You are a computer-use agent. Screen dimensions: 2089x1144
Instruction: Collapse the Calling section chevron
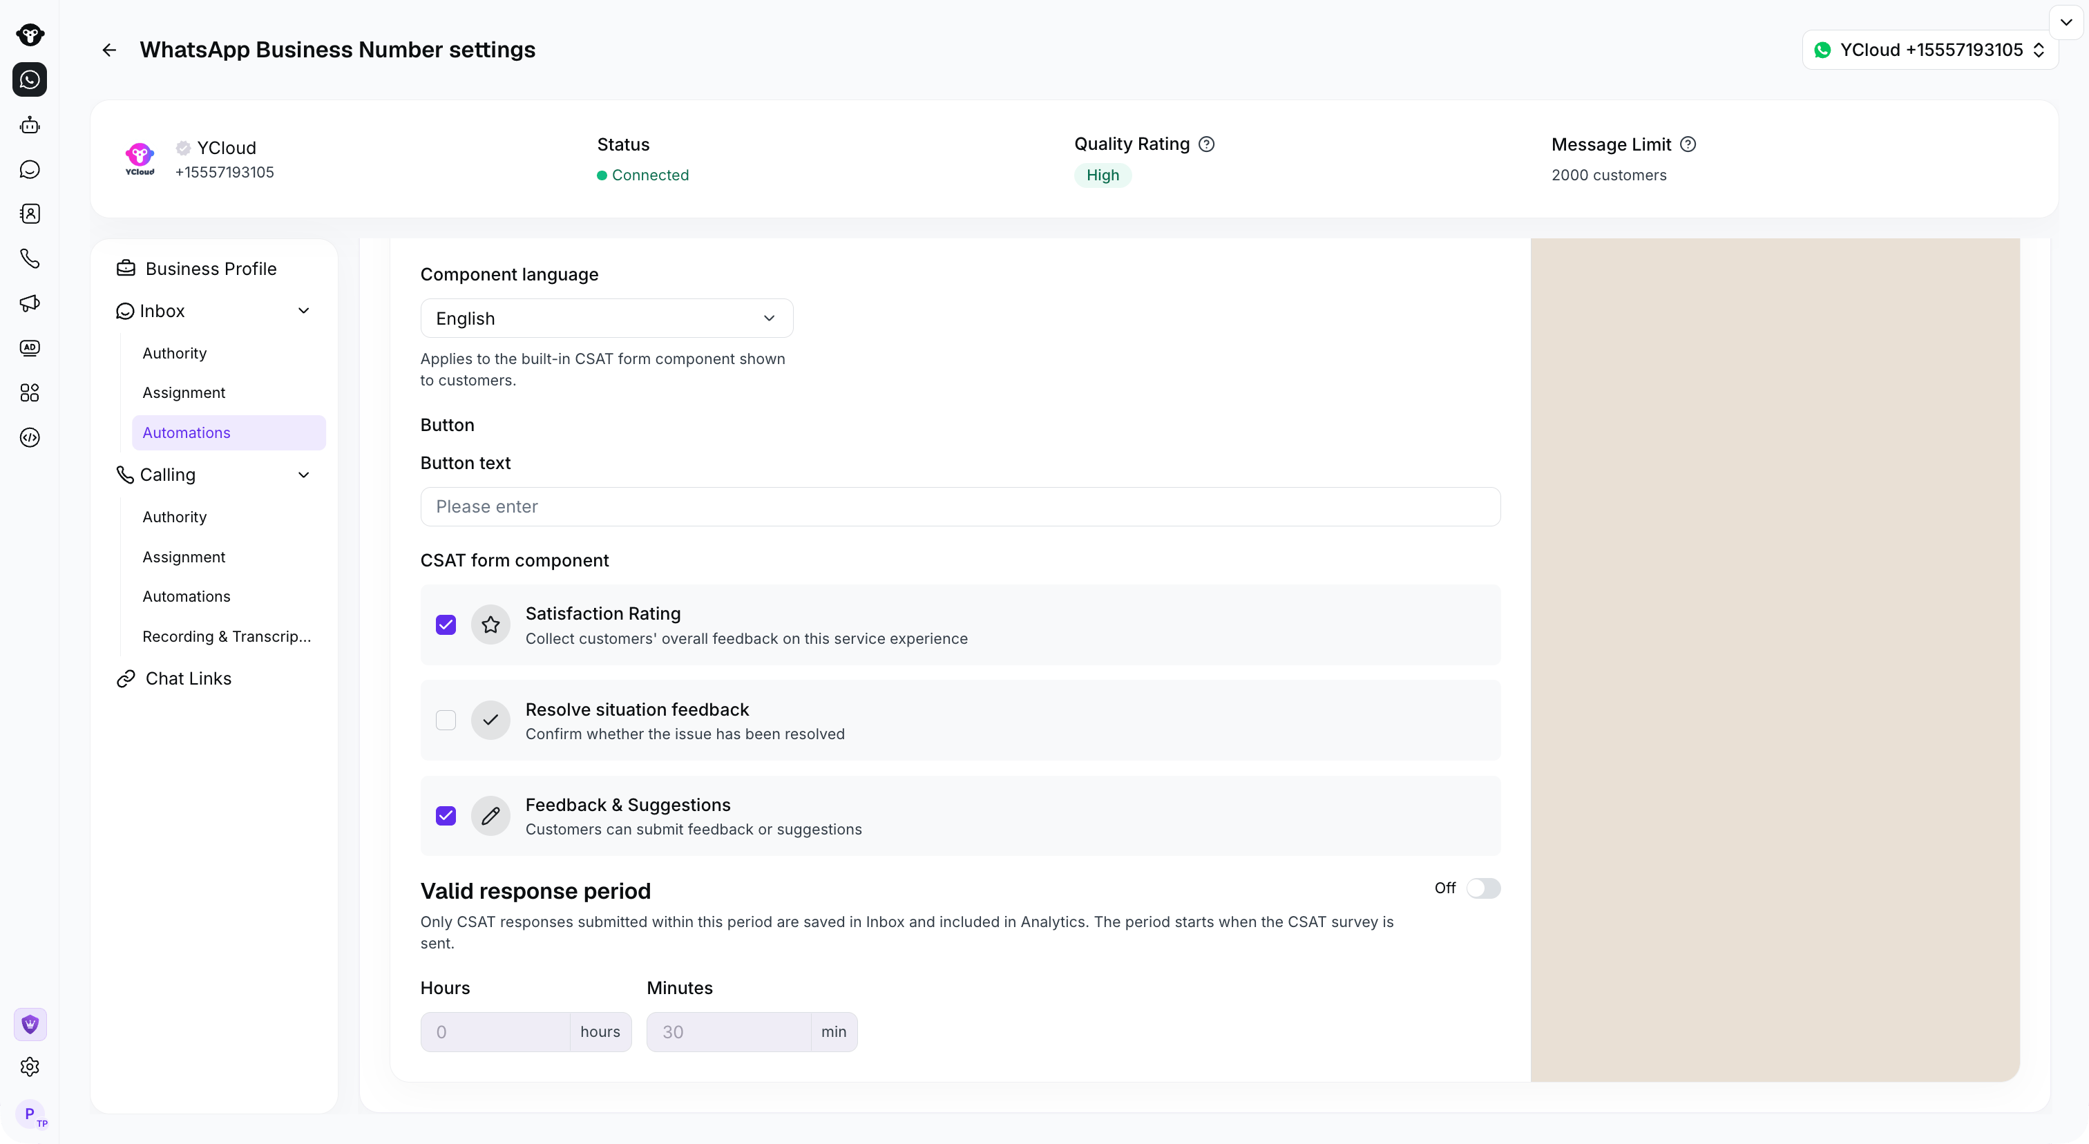click(304, 475)
